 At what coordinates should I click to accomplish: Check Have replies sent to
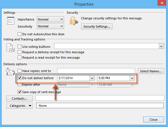point(19,71)
